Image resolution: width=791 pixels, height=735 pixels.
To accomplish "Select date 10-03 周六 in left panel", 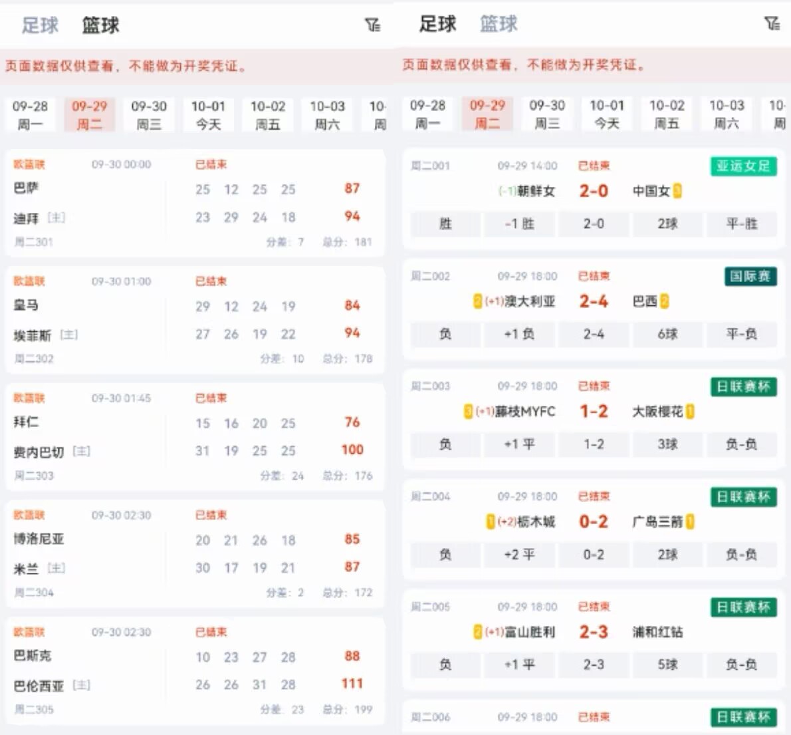I will pos(328,115).
